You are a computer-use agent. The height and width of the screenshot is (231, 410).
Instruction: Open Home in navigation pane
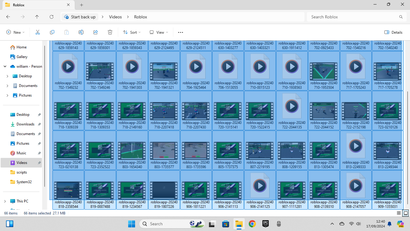pyautogui.click(x=21, y=47)
